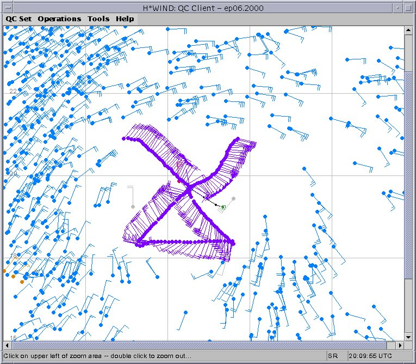416x364 pixels.
Task: Open the QC Set menu
Action: 18,19
